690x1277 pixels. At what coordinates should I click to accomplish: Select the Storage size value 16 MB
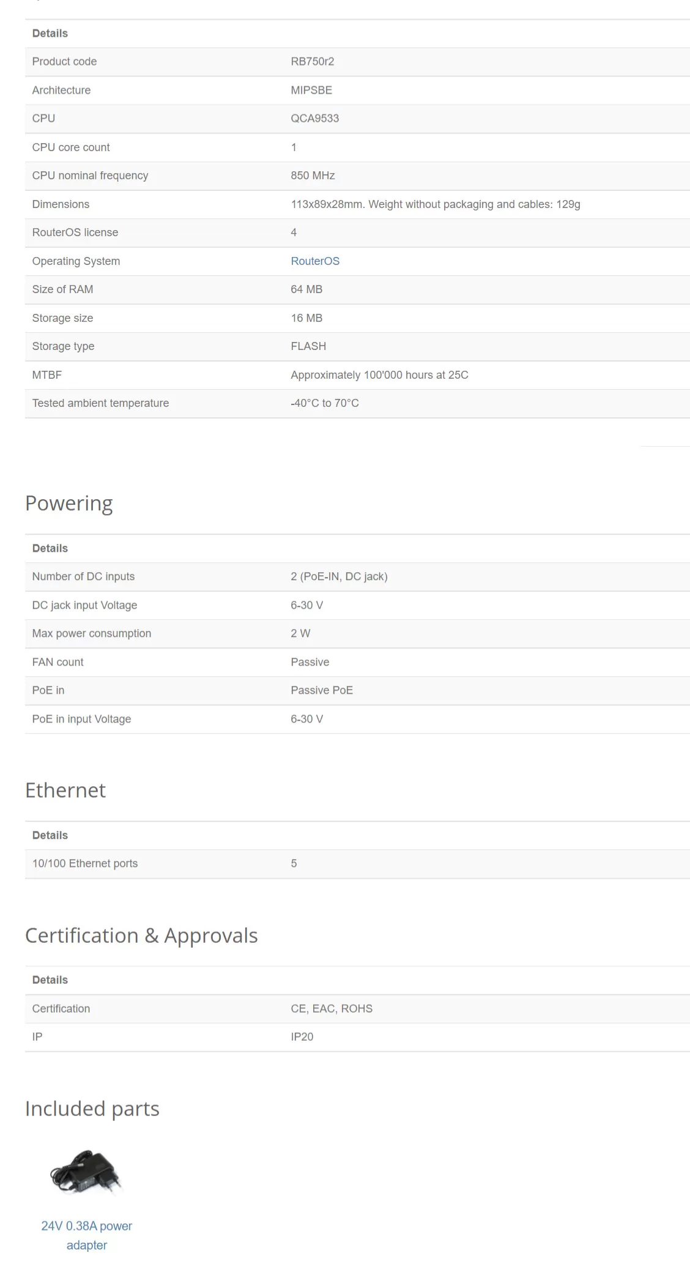click(x=306, y=318)
